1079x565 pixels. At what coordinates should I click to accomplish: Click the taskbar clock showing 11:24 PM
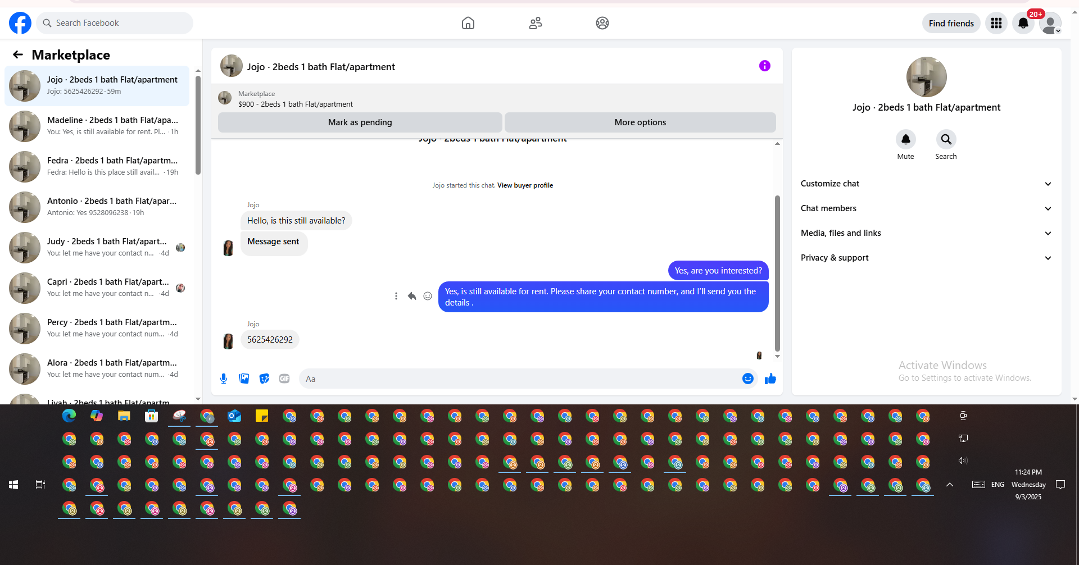pos(1028,484)
